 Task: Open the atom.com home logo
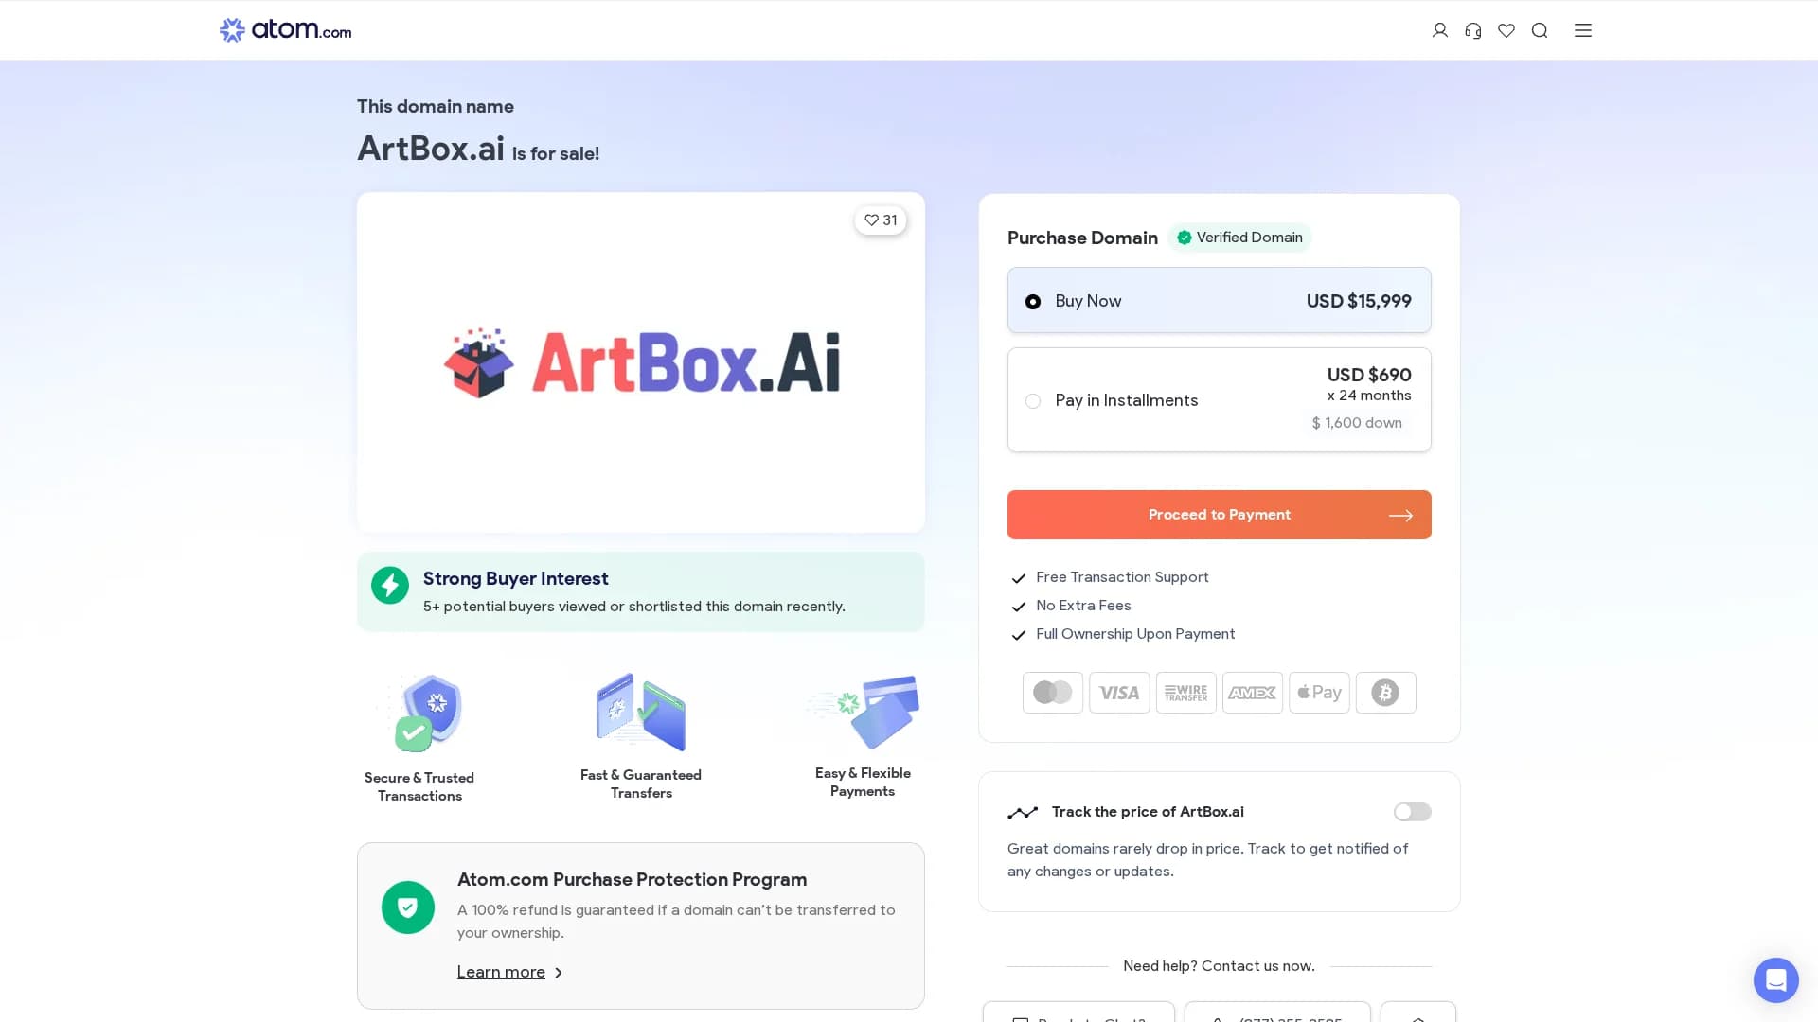(x=285, y=30)
